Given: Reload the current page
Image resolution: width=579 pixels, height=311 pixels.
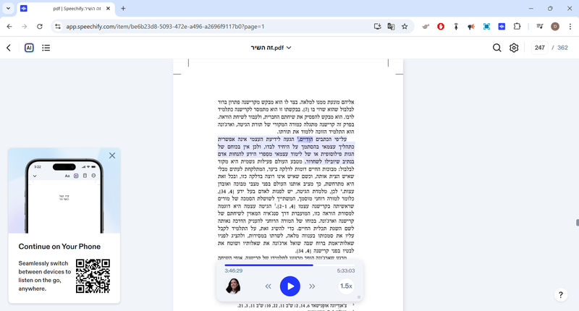Looking at the screenshot, I should pyautogui.click(x=40, y=27).
